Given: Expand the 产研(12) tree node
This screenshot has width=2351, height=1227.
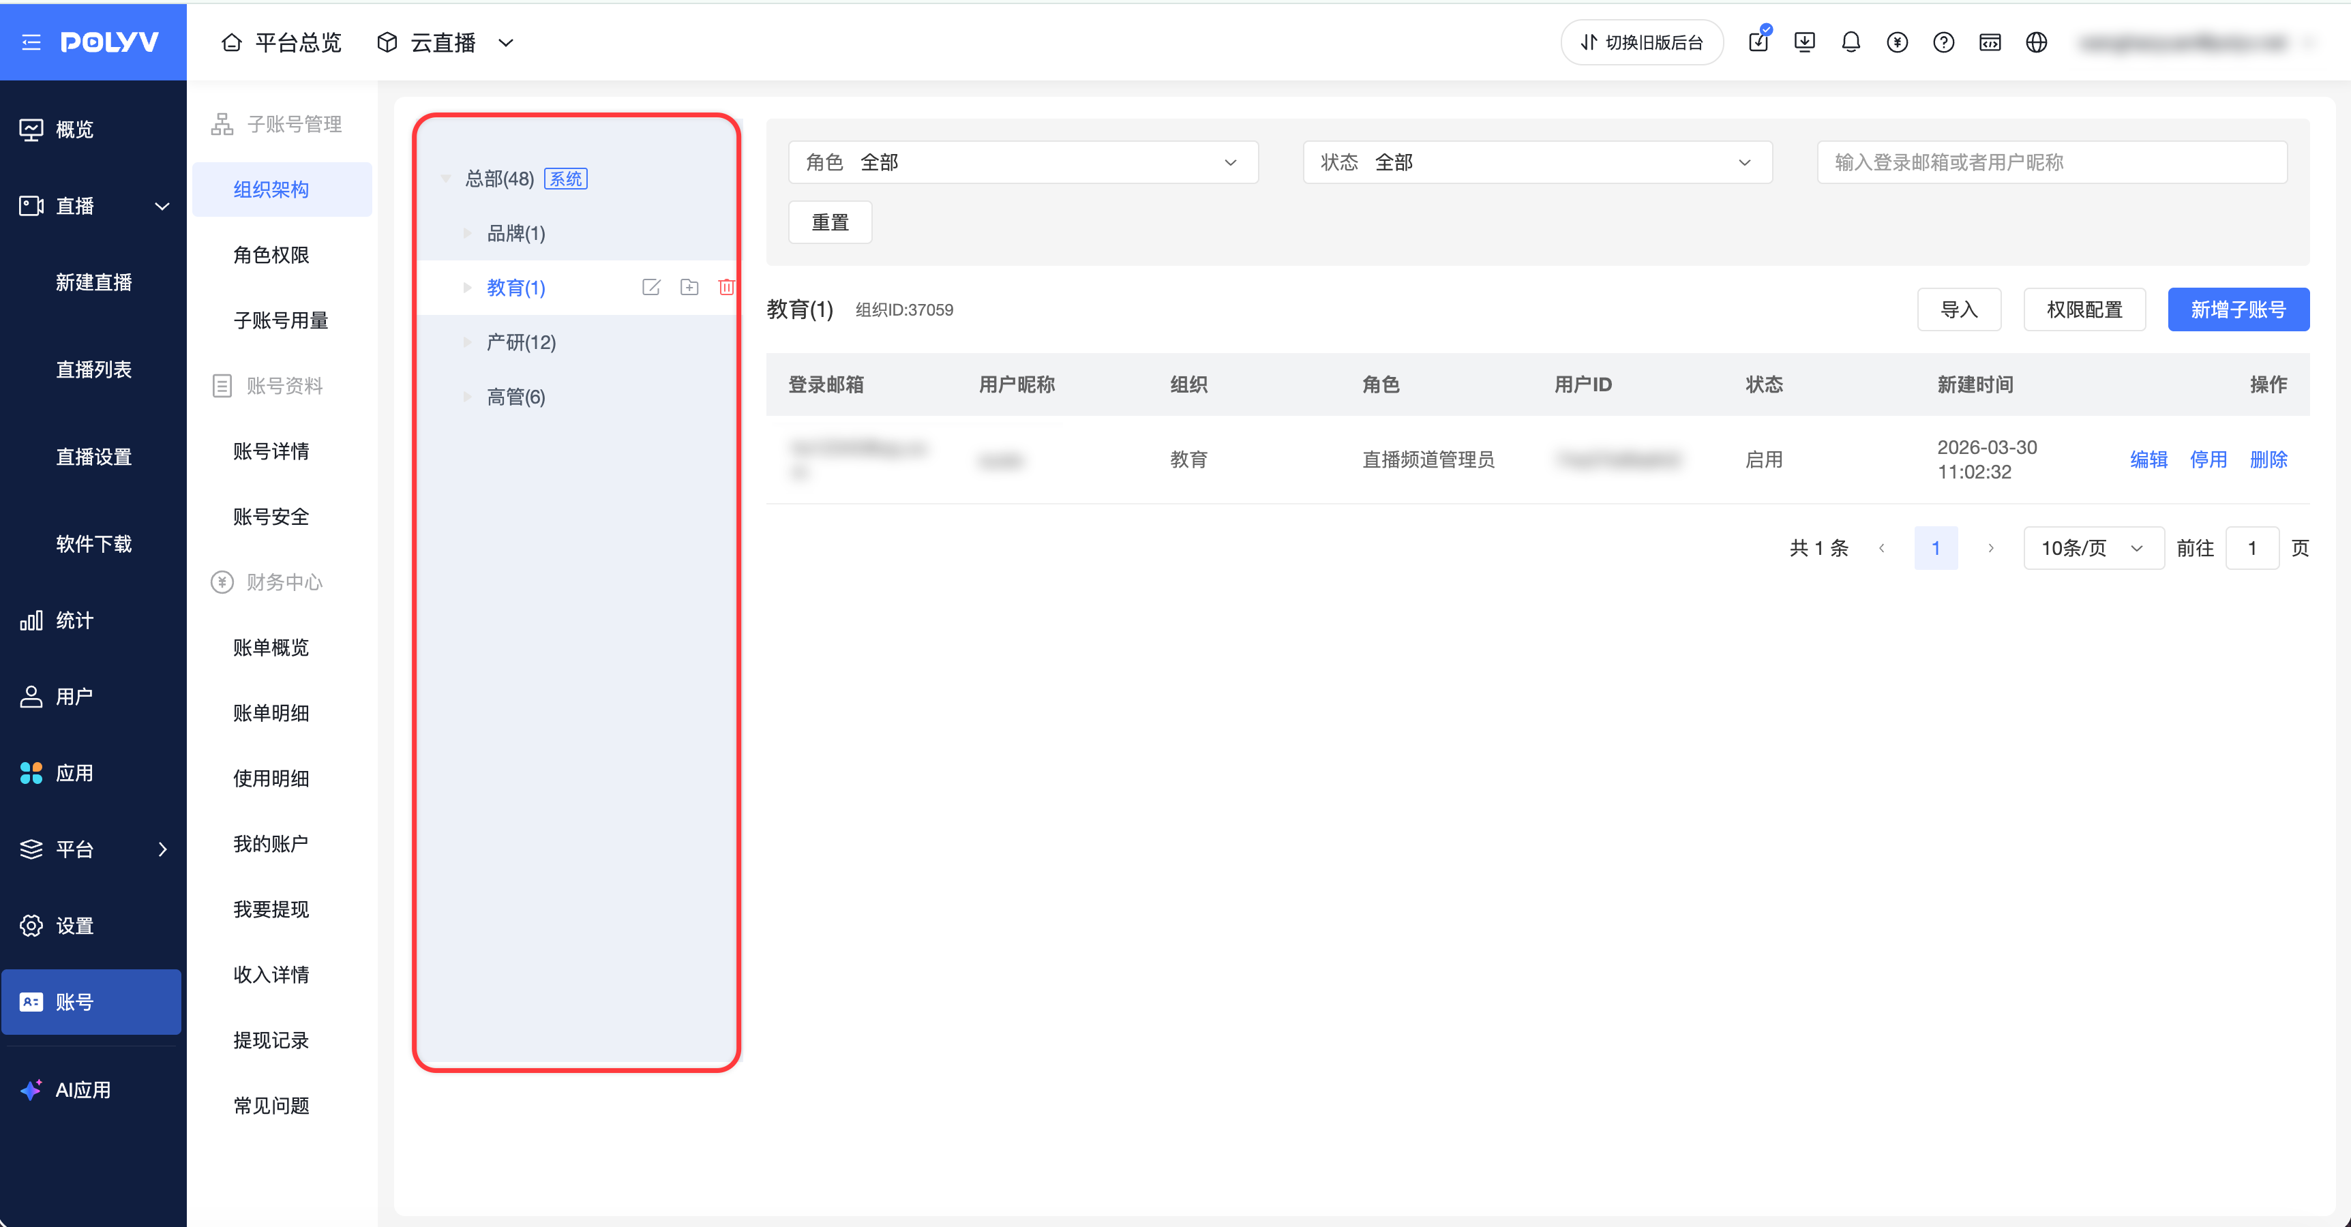Looking at the screenshot, I should point(467,343).
